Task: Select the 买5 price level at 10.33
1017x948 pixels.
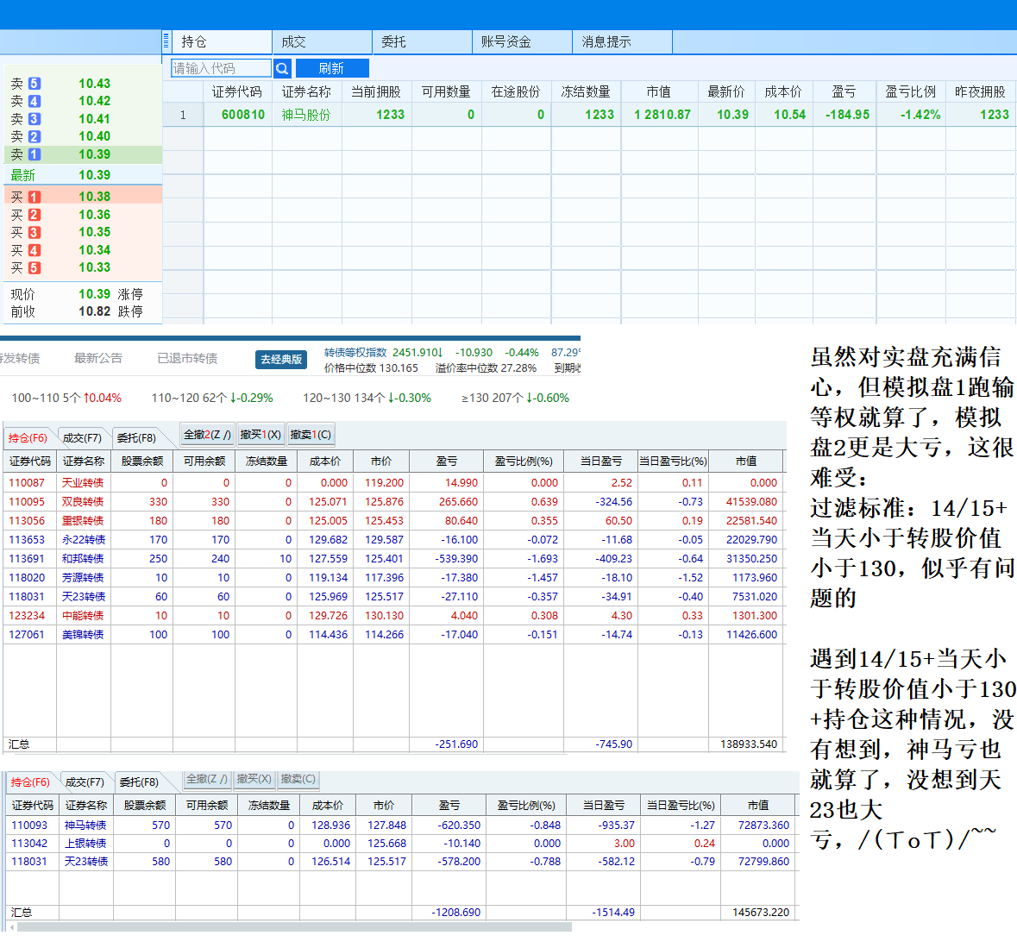Action: point(83,267)
